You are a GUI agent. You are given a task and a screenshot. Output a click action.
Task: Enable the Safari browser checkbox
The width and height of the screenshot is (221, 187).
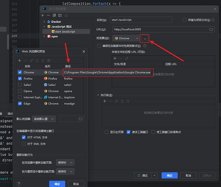[x=20, y=85]
